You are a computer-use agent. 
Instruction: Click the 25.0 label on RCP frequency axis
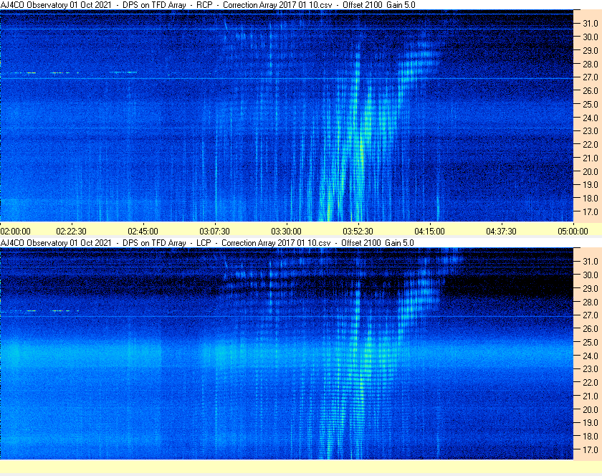tap(591, 105)
